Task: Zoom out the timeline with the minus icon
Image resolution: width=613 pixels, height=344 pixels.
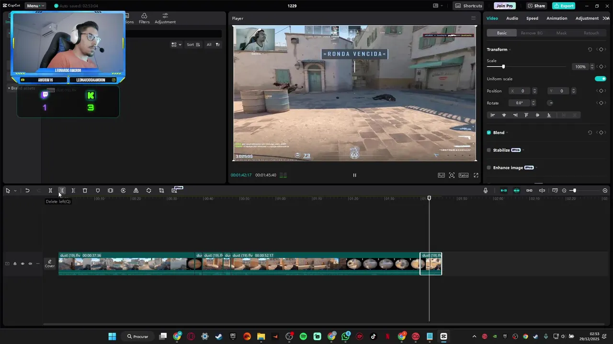Action: tap(564, 191)
